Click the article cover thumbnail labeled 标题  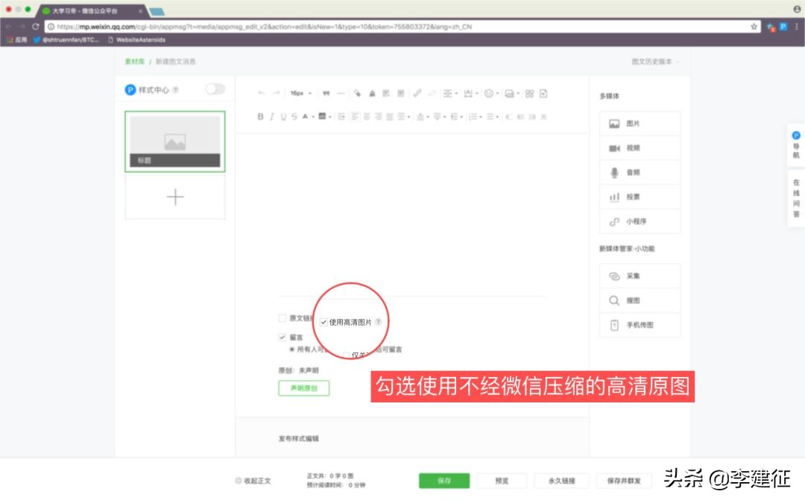point(174,139)
